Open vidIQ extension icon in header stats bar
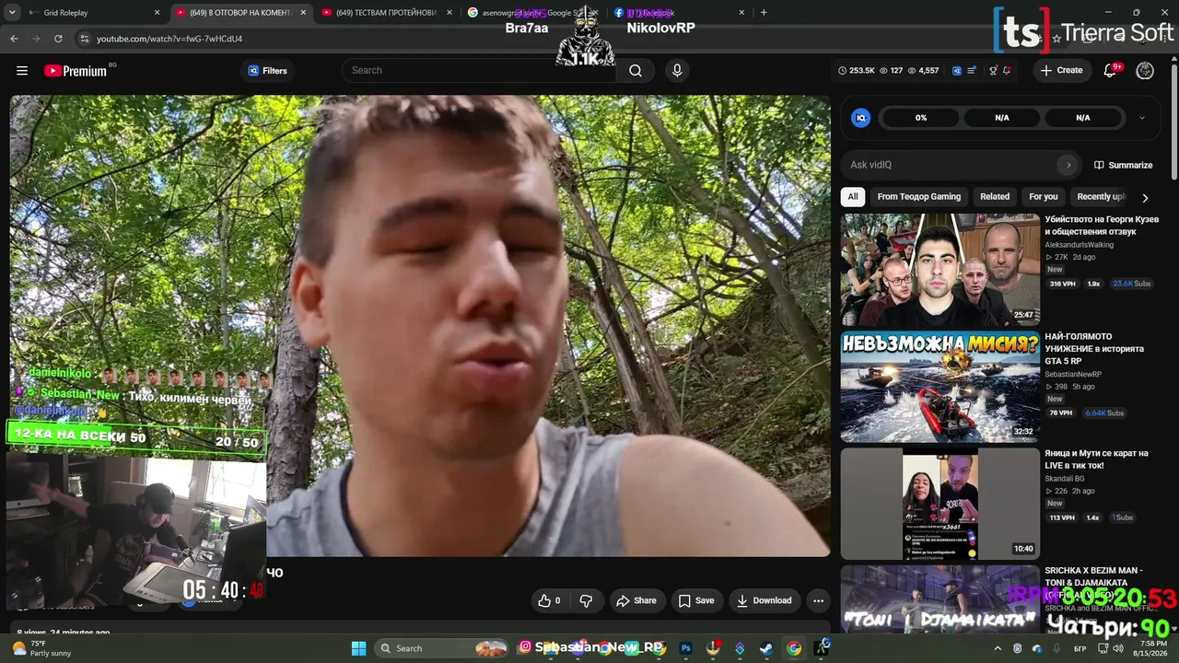The image size is (1179, 663). 956,71
